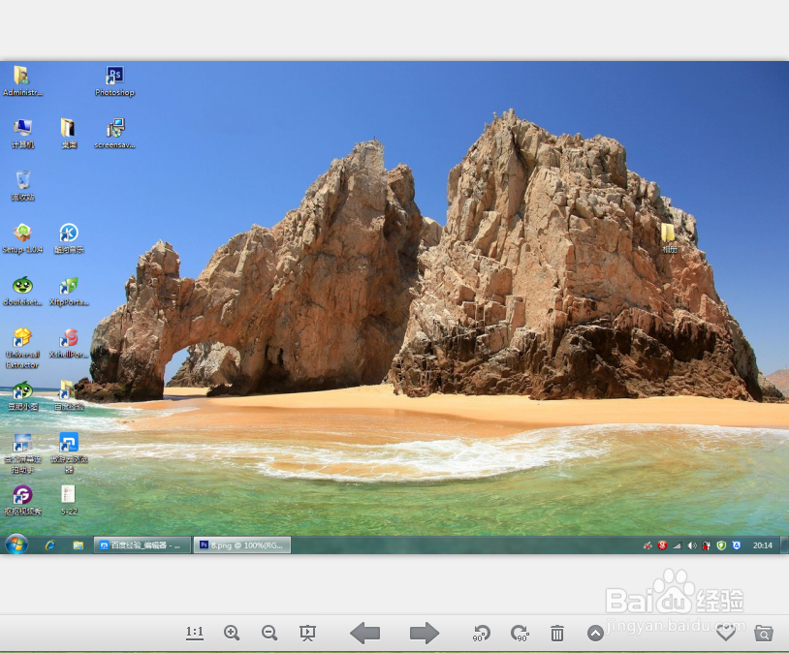Viewport: 789px width, 653px height.
Task: Click the red Sogou S tray icon
Action: (662, 545)
